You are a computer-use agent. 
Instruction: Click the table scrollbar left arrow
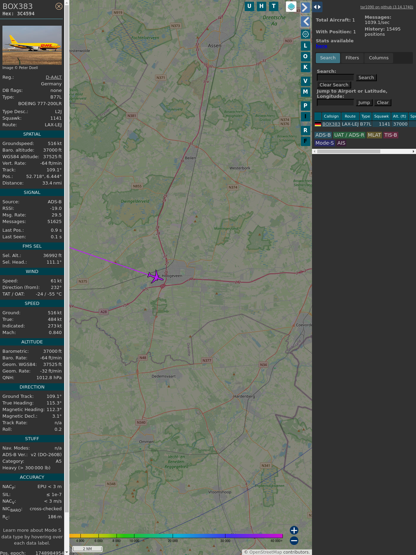(x=314, y=152)
